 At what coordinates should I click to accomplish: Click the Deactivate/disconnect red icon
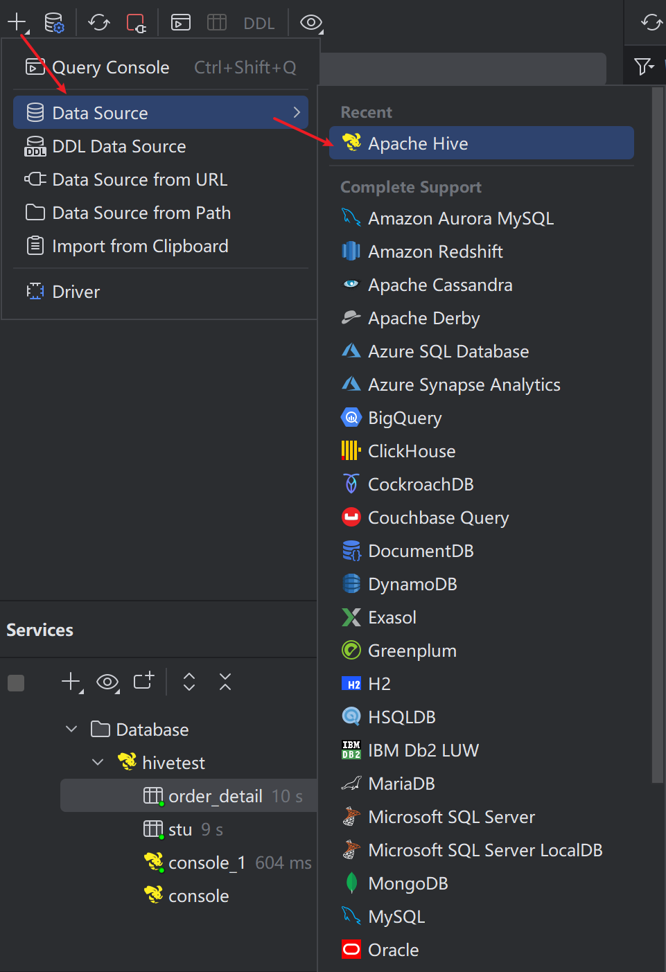pos(137,22)
